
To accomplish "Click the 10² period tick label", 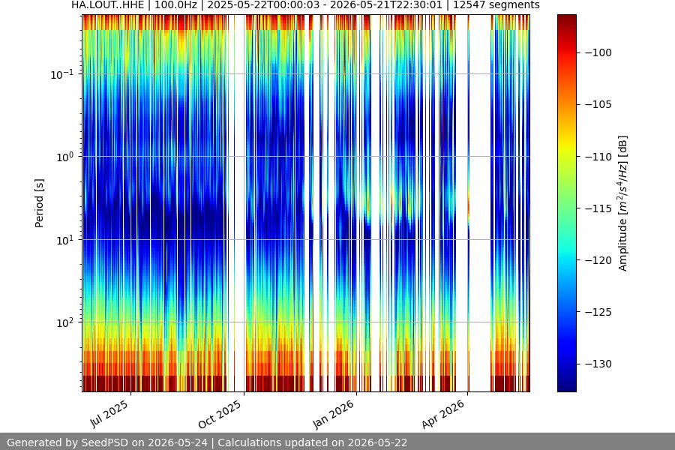I will tap(64, 322).
